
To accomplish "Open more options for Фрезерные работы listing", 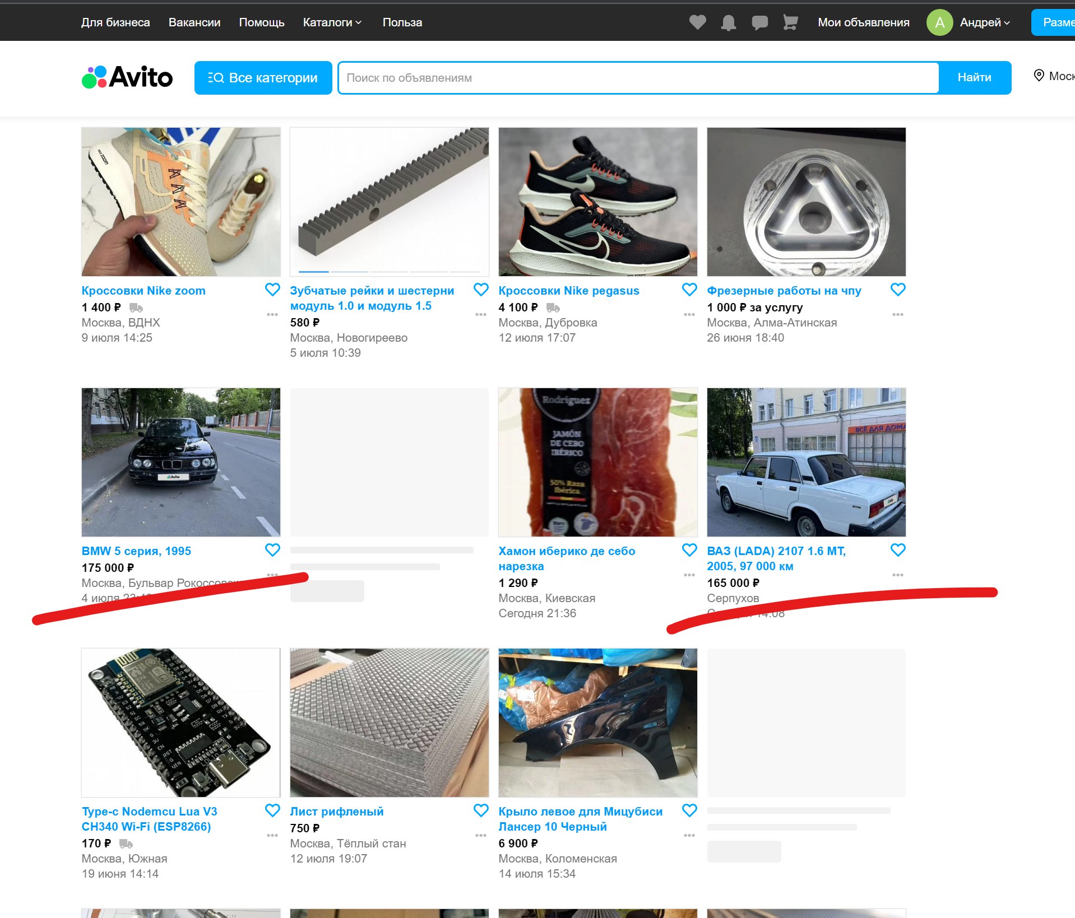I will [898, 314].
